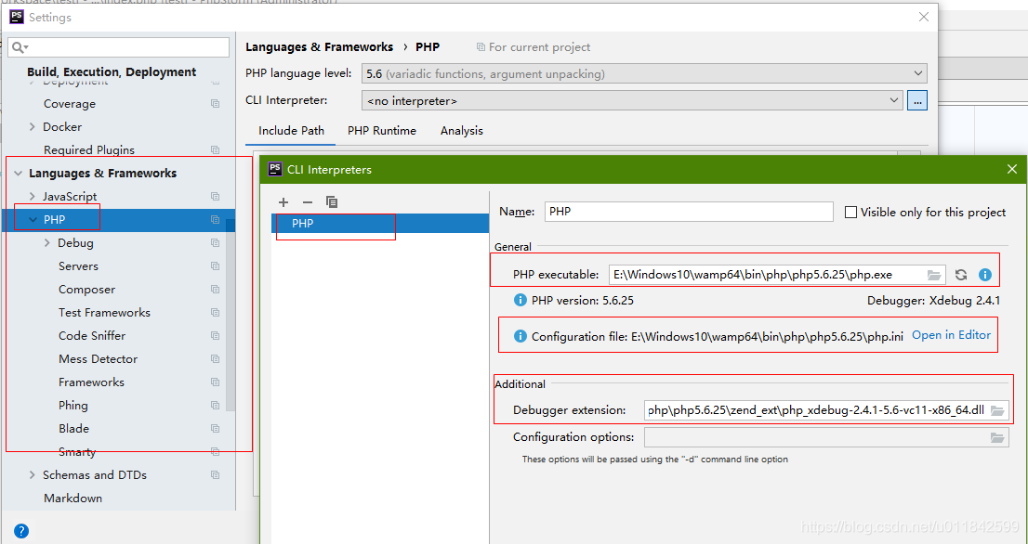Viewport: 1028px width, 544px height.
Task: Click project-level icon beside Schemas and DTDs
Action: point(215,474)
